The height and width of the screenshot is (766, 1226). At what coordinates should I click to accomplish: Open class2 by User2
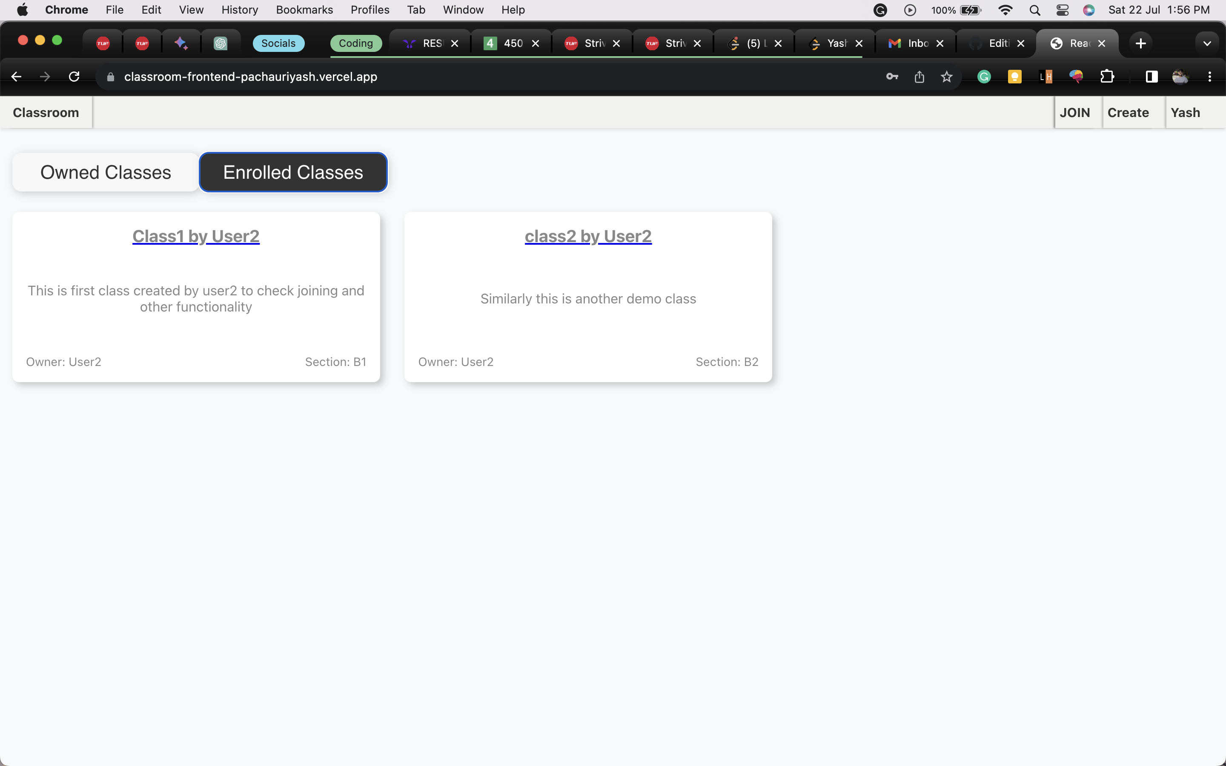pyautogui.click(x=587, y=236)
